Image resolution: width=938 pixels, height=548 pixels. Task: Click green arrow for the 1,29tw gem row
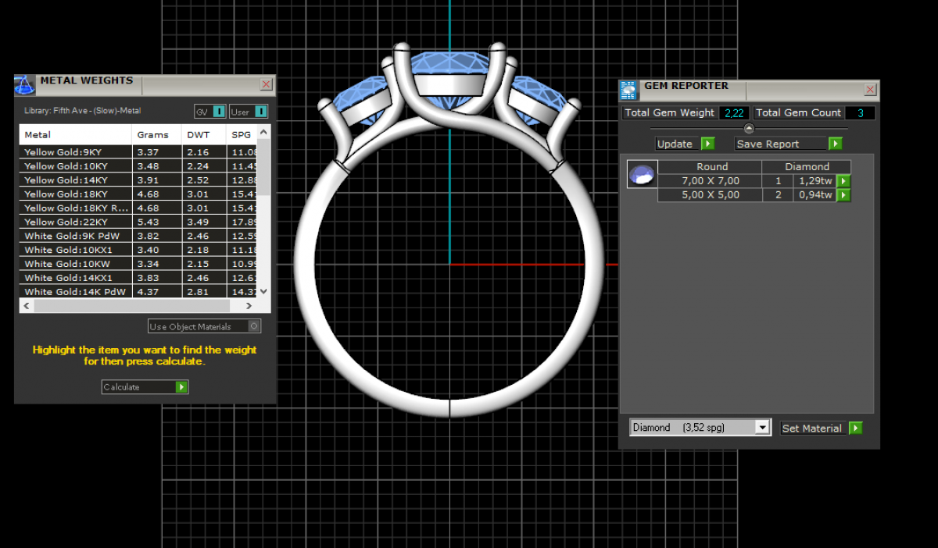click(x=843, y=181)
